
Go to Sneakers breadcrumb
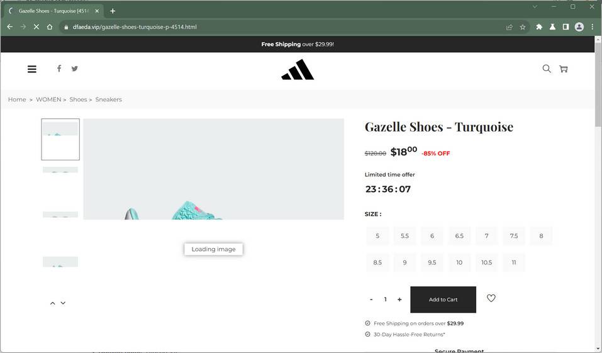[108, 99]
